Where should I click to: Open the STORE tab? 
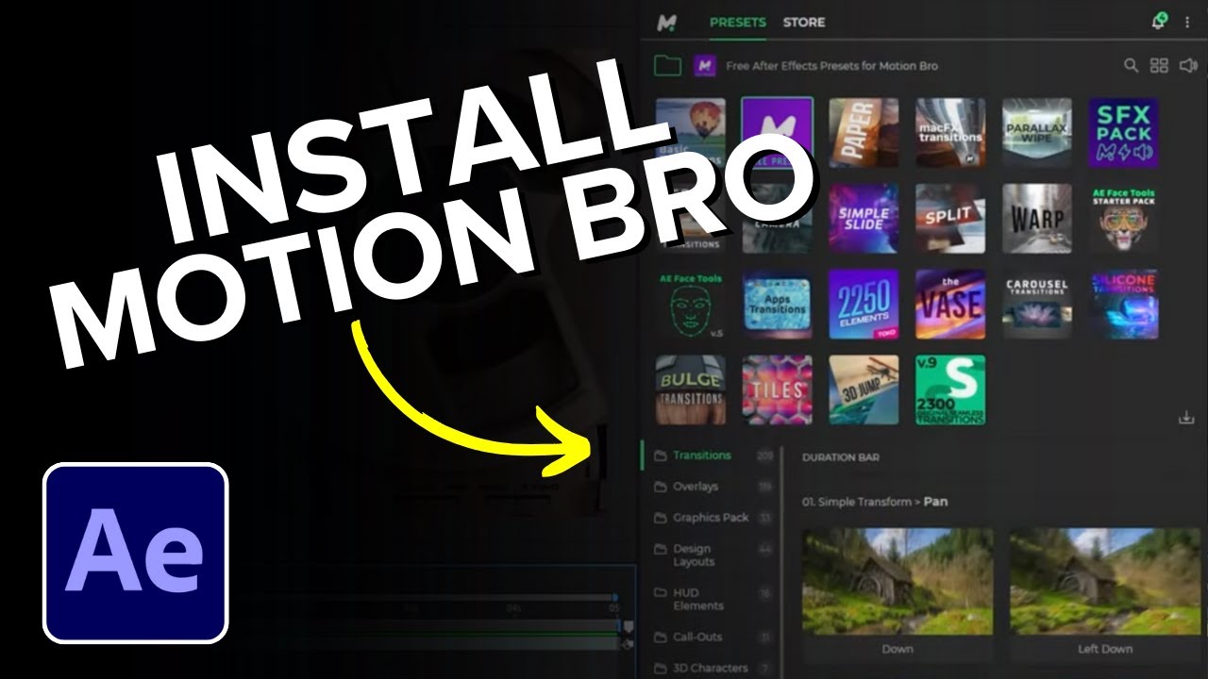(803, 22)
